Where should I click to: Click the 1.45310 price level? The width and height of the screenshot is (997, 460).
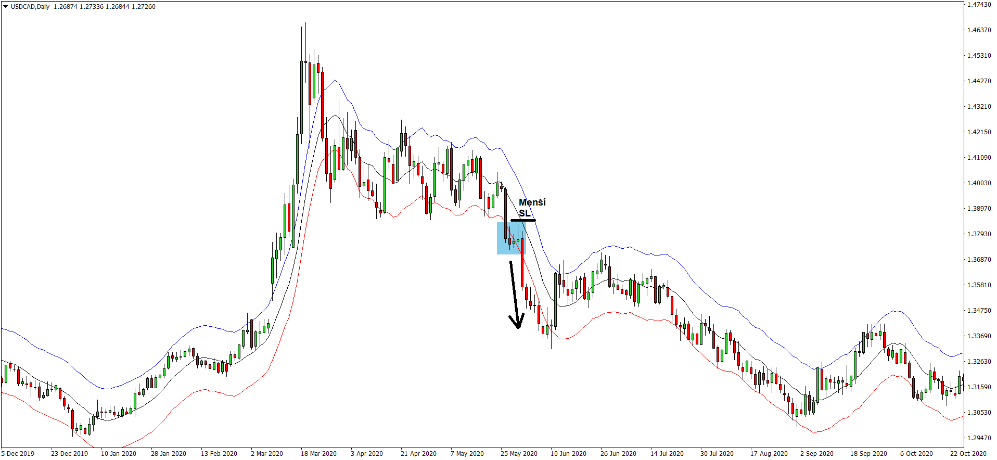pyautogui.click(x=979, y=56)
